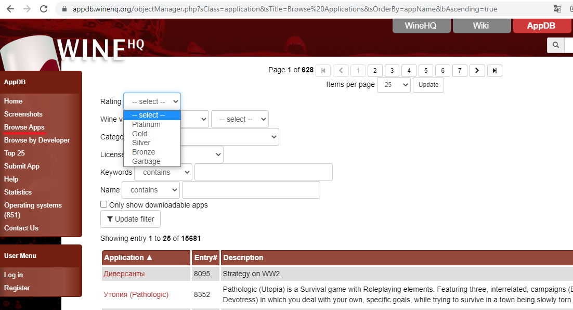The width and height of the screenshot is (573, 310).
Task: Select Garbage in the Rating options
Action: coord(146,161)
